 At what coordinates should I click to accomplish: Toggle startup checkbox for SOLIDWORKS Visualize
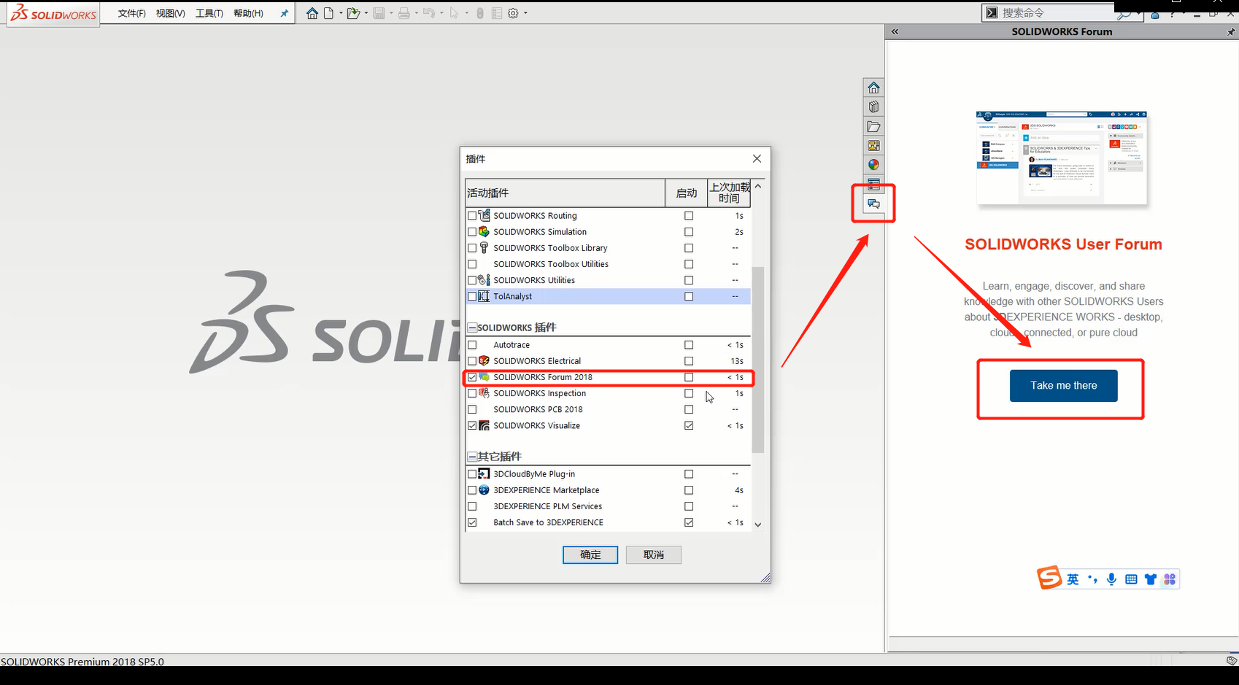click(x=689, y=425)
